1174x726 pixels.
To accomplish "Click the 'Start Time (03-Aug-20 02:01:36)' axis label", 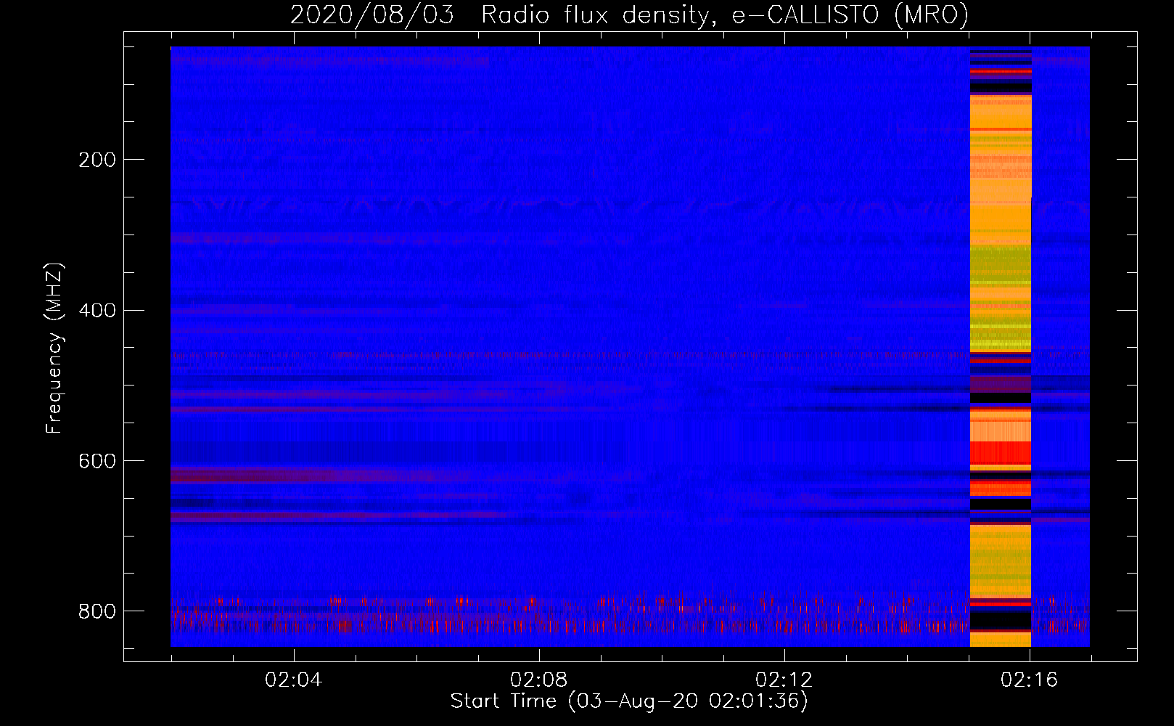I will (629, 701).
